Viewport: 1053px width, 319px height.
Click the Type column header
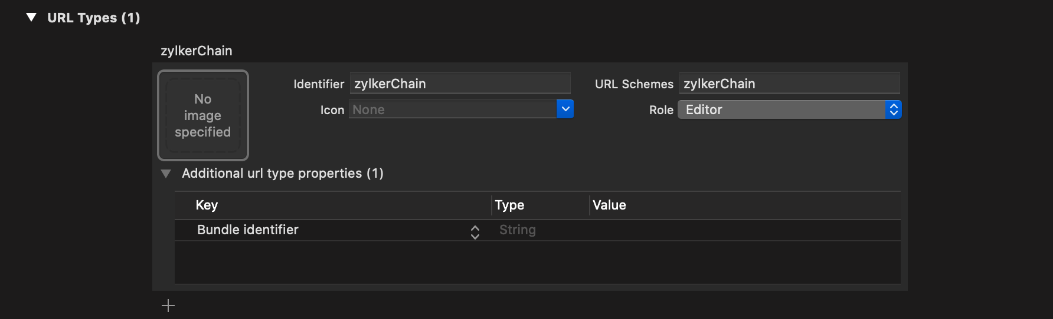coord(509,205)
